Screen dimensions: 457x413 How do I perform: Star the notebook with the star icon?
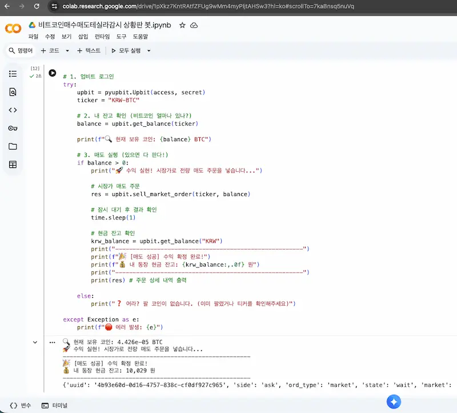click(182, 25)
